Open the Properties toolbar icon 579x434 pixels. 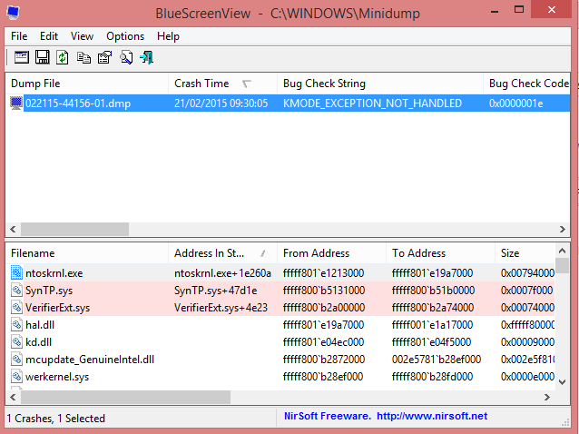tap(105, 58)
